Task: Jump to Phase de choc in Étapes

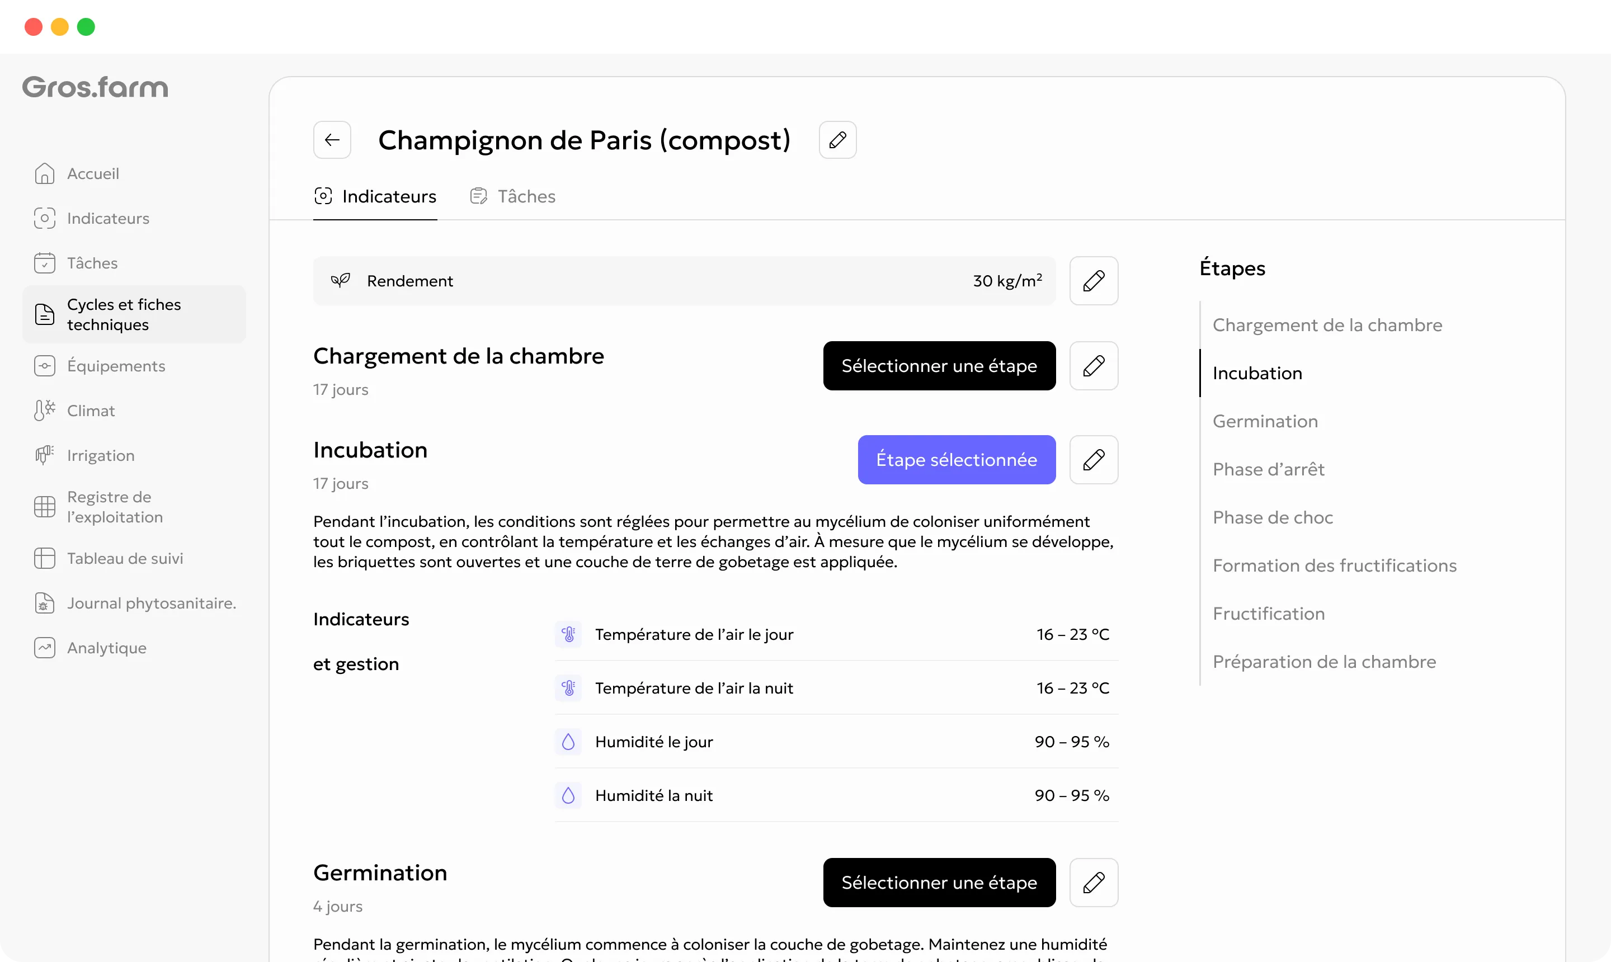Action: tap(1273, 517)
